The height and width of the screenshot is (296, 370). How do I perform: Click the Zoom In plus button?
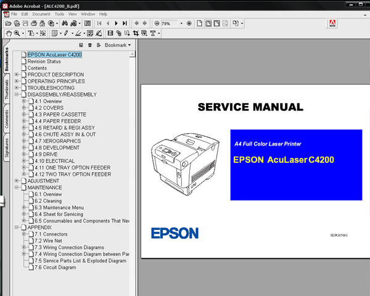pos(189,23)
